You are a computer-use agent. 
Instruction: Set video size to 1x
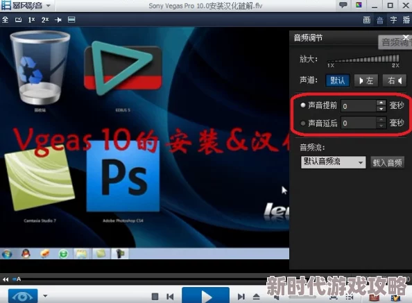pos(31,19)
